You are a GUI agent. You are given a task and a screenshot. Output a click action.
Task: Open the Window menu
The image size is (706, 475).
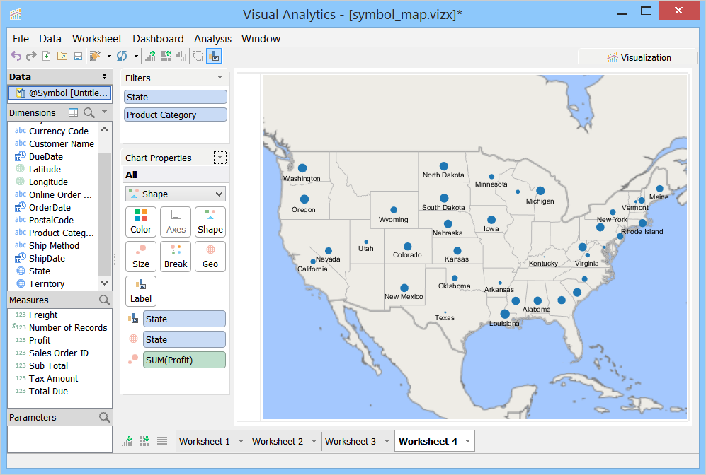261,39
